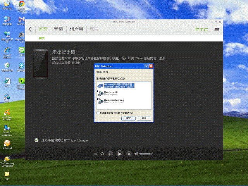Click the PhotoImpact 8 list icon
This screenshot has height=186, width=248.
coord(100,93)
